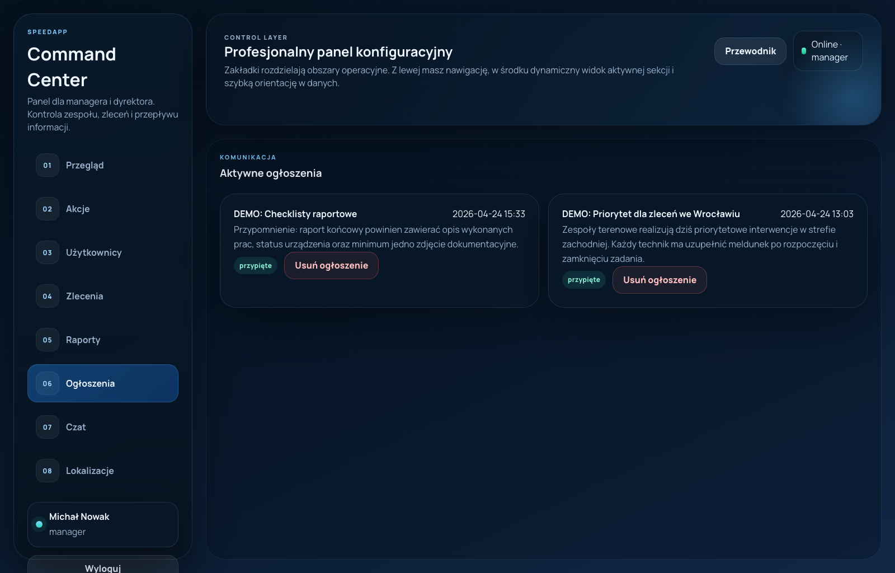The width and height of the screenshot is (895, 573).
Task: Select the Przegląd section icon 01
Action: tap(47, 165)
